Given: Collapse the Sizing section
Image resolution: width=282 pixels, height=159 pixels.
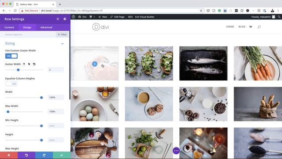Looking at the screenshot, I should pos(63,44).
